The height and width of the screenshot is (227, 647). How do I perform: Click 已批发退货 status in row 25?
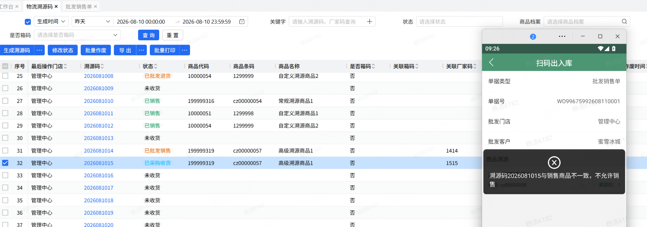(157, 76)
